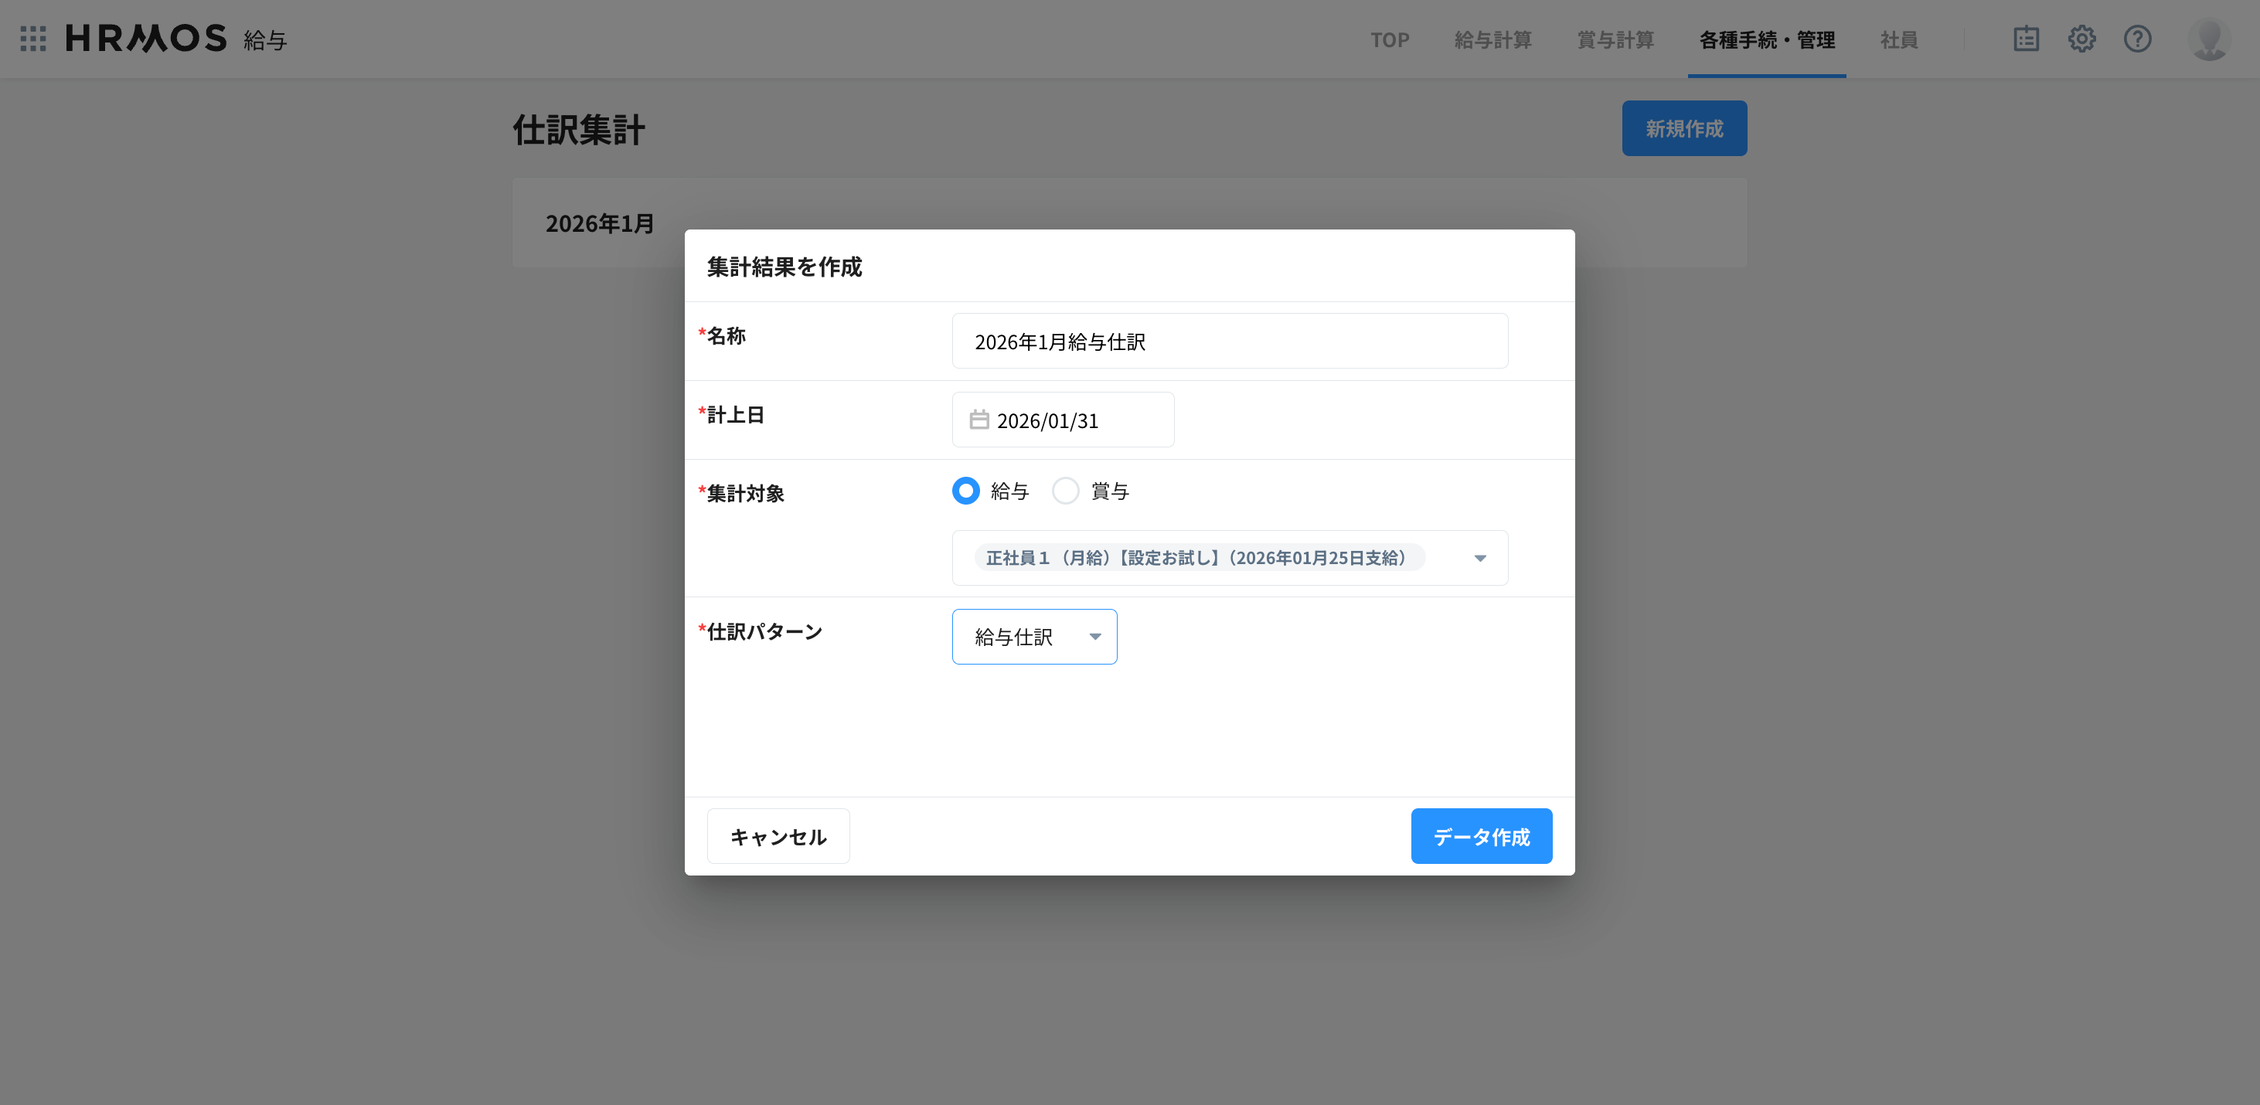This screenshot has width=2260, height=1105.
Task: Open the clipboard/task list icon
Action: click(x=2026, y=39)
